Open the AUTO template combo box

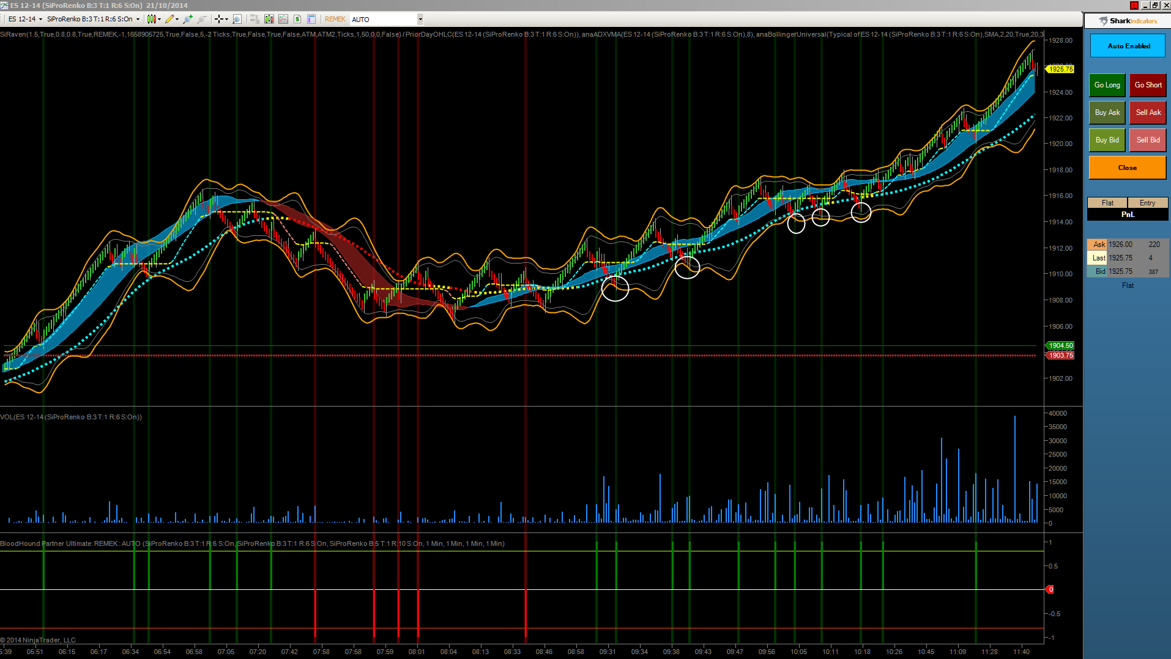[x=387, y=19]
